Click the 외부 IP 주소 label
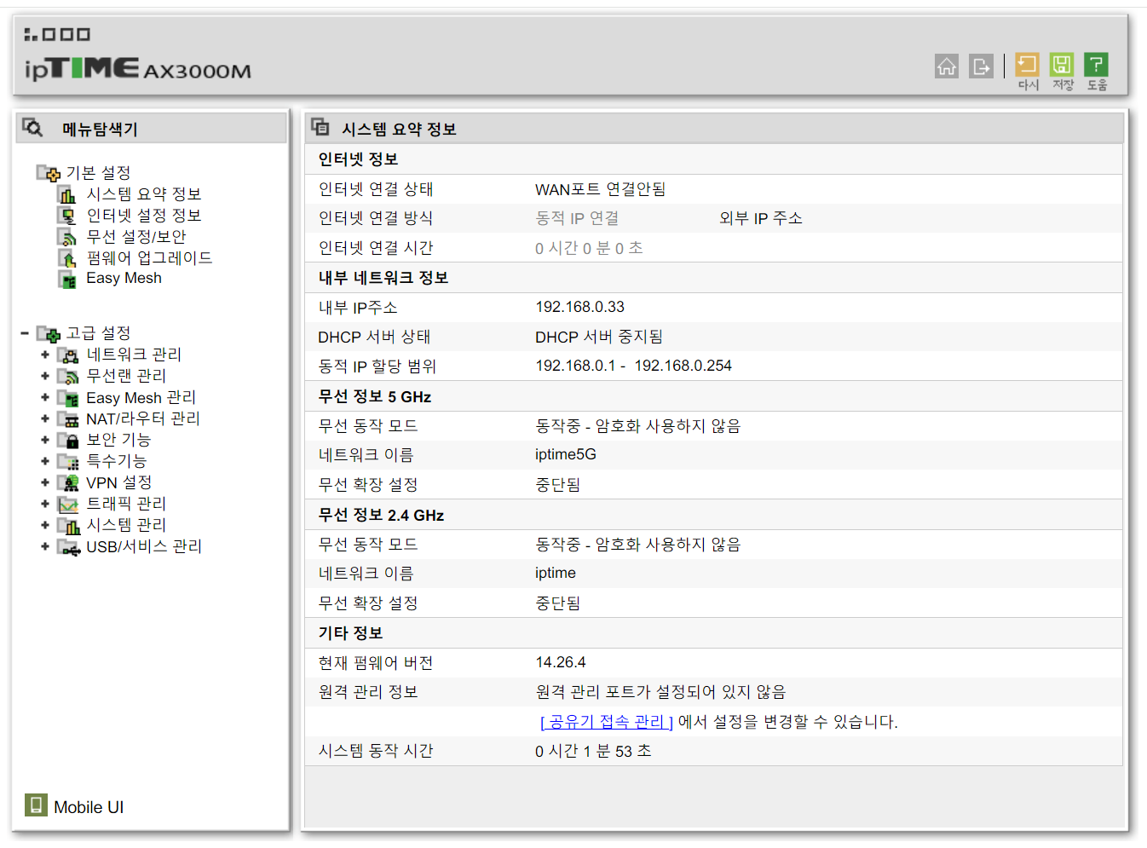 pos(760,218)
